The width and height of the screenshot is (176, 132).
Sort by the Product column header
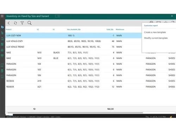click(9, 30)
